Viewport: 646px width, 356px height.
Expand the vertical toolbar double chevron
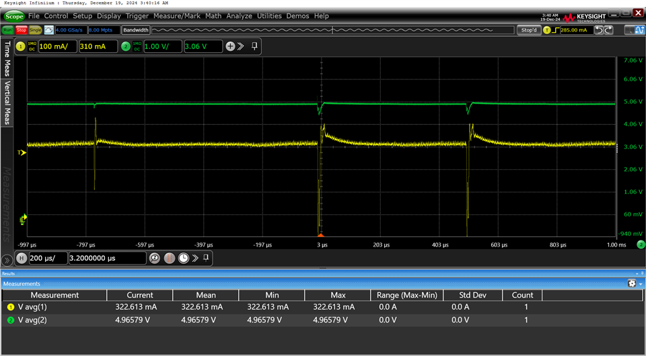[241, 46]
